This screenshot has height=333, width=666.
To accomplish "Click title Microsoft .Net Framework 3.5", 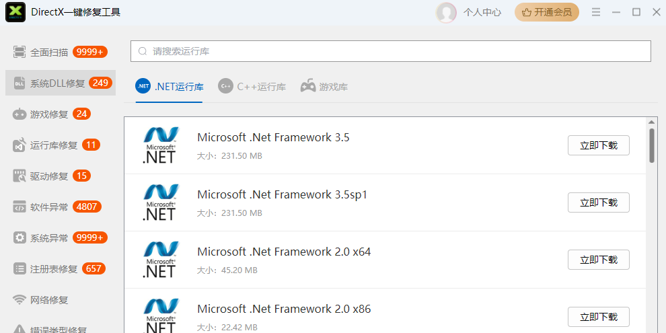I will pyautogui.click(x=273, y=137).
